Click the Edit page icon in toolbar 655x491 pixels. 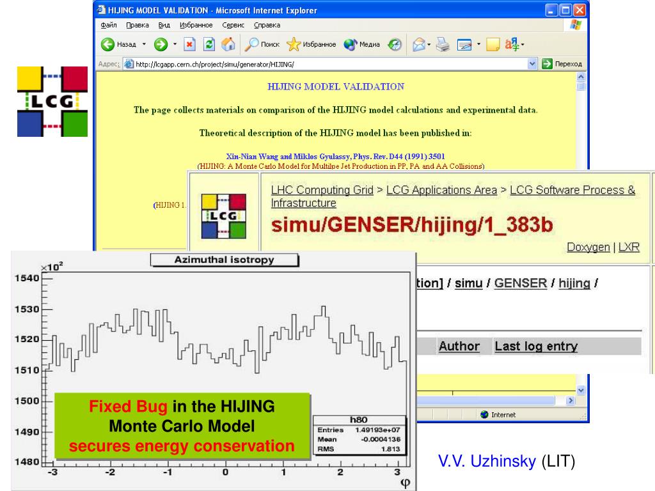[464, 44]
